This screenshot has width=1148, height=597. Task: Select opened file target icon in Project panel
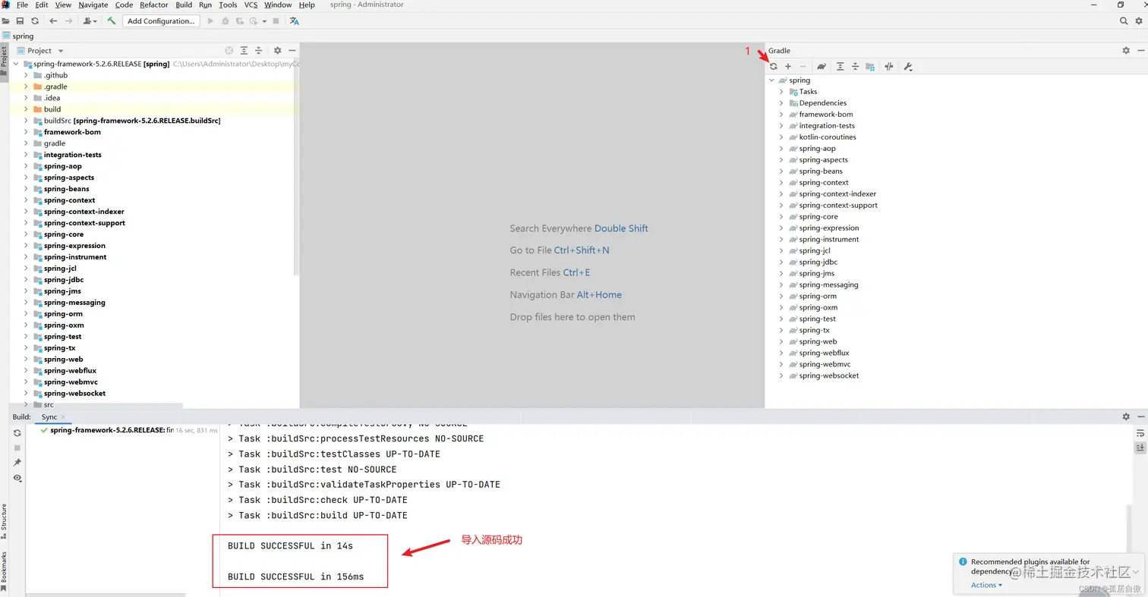point(229,51)
